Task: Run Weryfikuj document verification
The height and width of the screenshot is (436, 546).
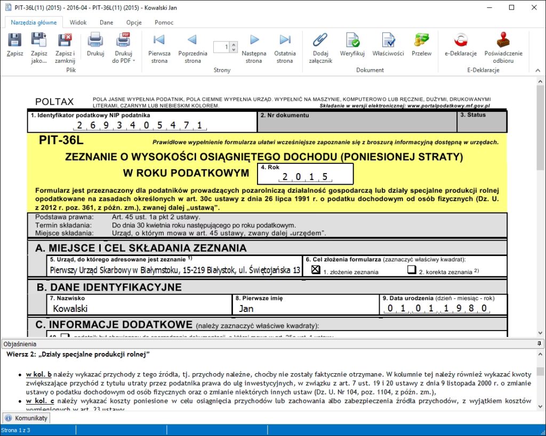Action: point(352,40)
